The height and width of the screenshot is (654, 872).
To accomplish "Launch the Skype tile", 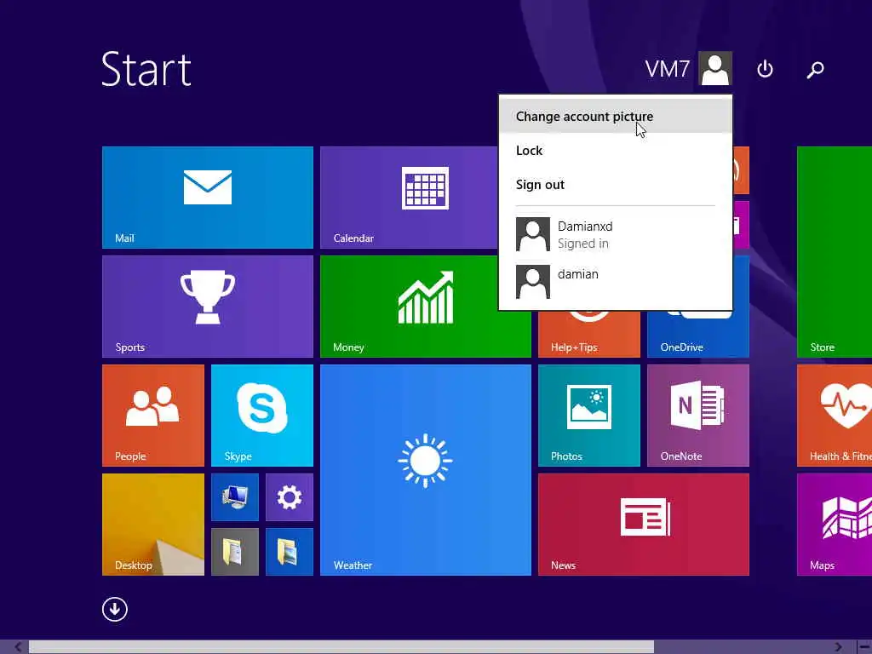I will (x=262, y=416).
